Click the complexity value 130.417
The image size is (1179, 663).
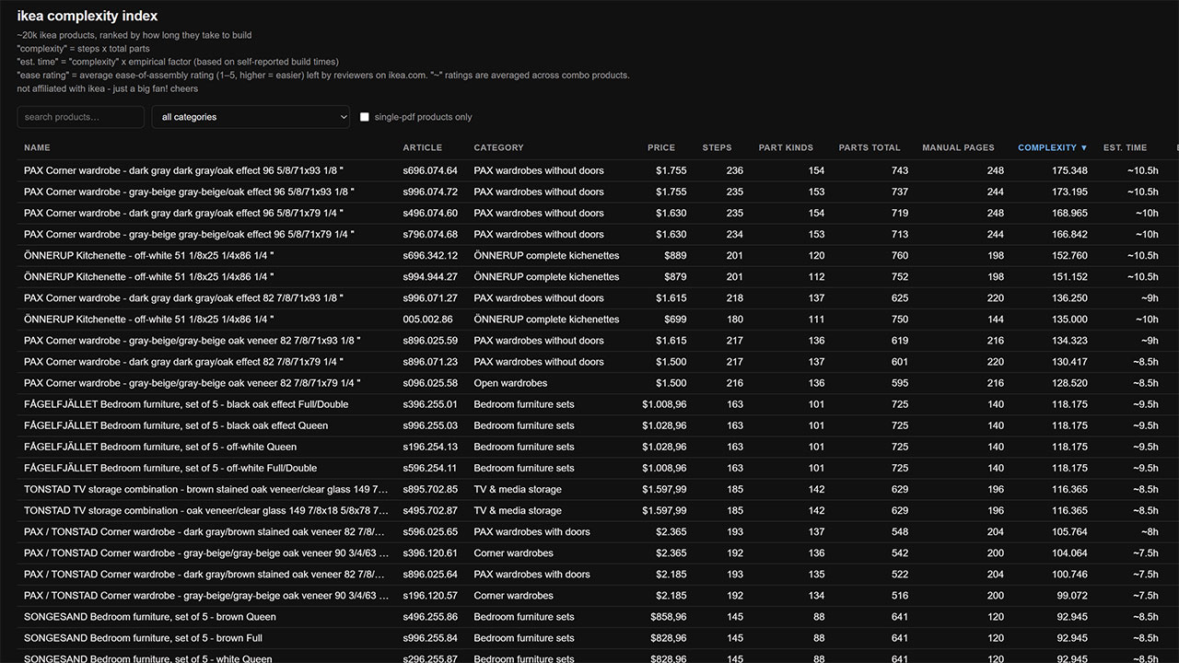pyautogui.click(x=1069, y=361)
